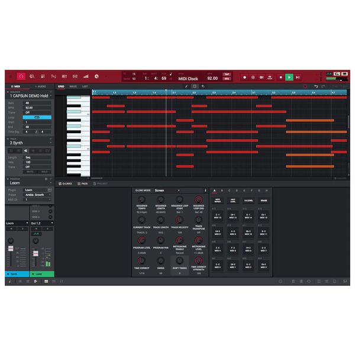Image resolution: width=355 pixels, height=355 pixels.
Task: Select the marquee selection box tool
Action: (195, 86)
